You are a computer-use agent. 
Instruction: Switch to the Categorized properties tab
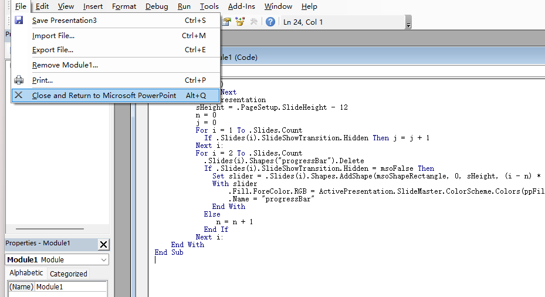pos(68,274)
